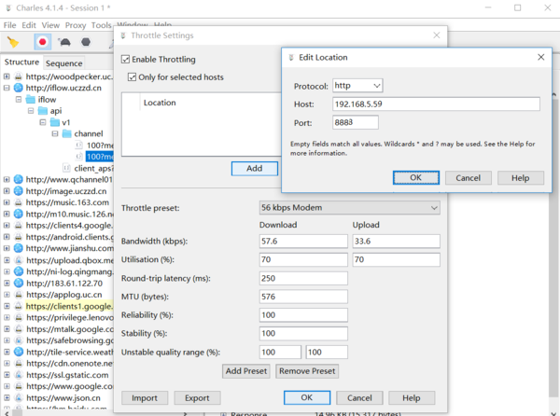This screenshot has width=560, height=416.
Task: Click the Download bandwidth field 57.6
Action: [x=303, y=242]
